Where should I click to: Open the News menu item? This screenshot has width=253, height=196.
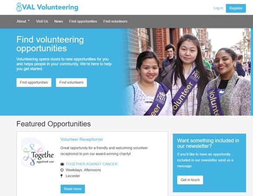[x=58, y=21]
